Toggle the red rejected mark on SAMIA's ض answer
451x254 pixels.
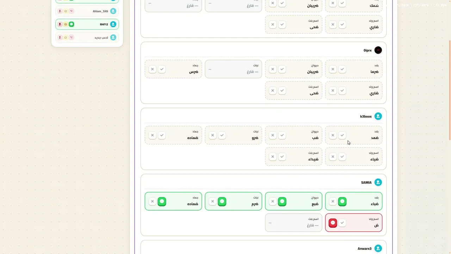tap(333, 223)
